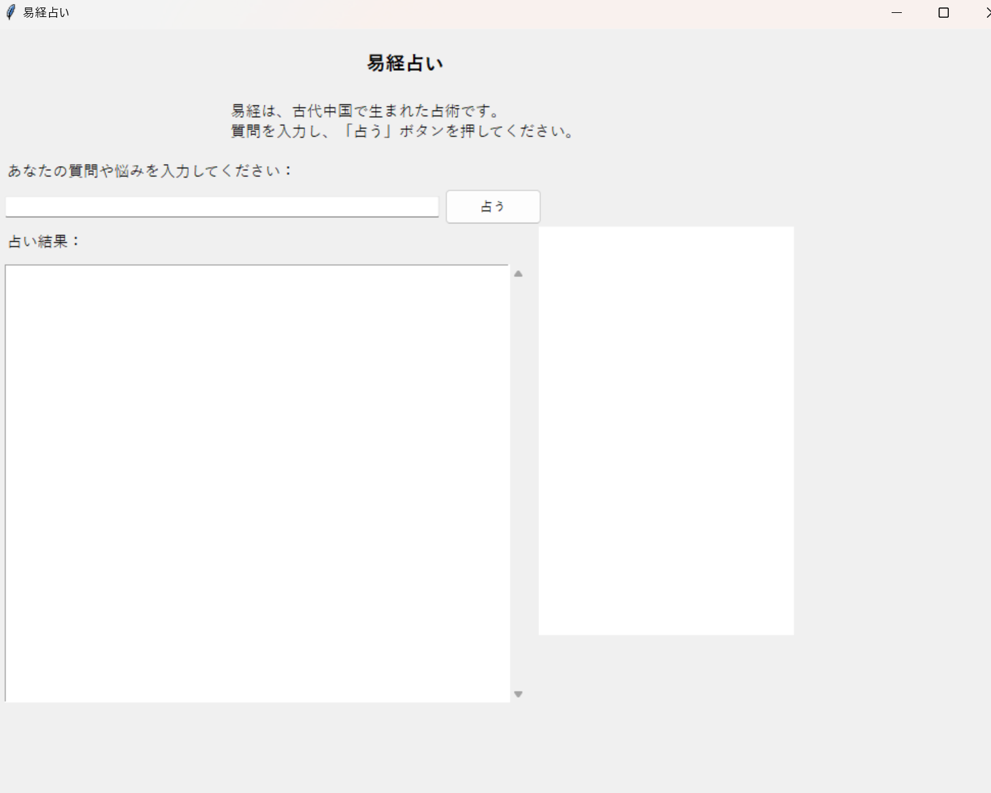
Task: Click the bold 易経占い heading
Action: (x=405, y=63)
